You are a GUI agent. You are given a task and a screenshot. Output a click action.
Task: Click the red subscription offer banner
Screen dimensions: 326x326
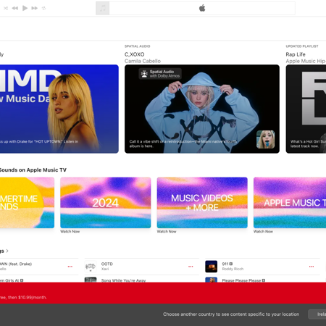(163, 293)
